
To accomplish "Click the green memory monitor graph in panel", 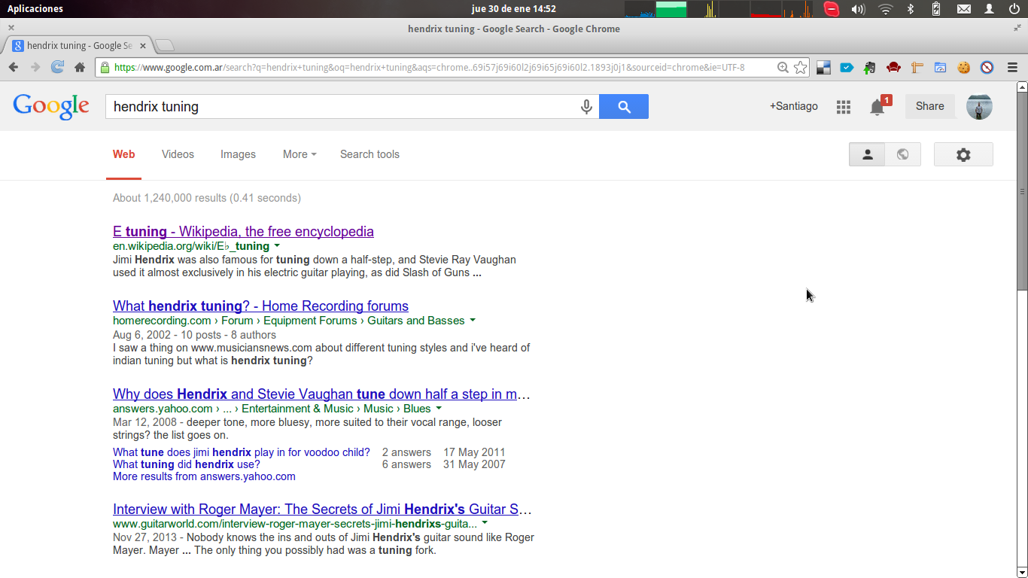I will point(671,9).
